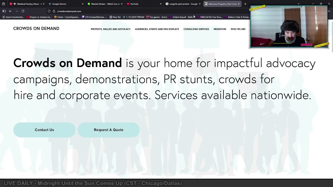Open Mediation menu item
The width and height of the screenshot is (333, 187).
[220, 29]
